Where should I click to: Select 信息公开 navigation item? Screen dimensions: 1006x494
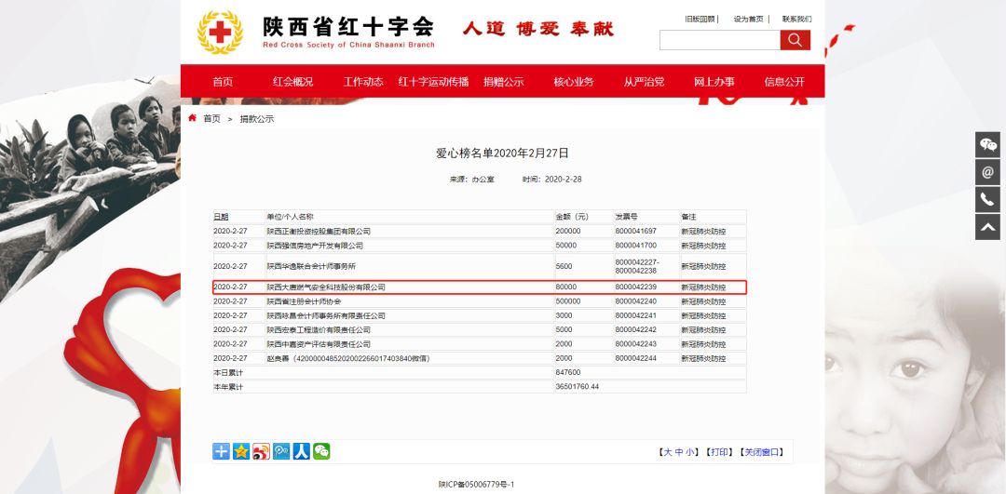point(783,82)
